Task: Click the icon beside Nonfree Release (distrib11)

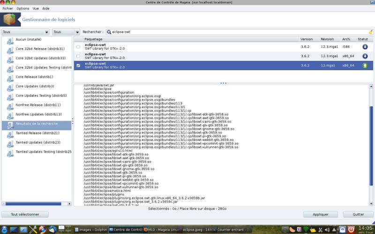Action: click(10, 107)
